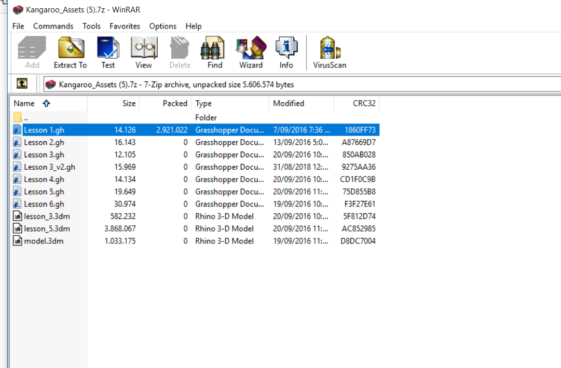The width and height of the screenshot is (561, 368).
Task: Click the Add archive toolbar icon
Action: point(32,52)
